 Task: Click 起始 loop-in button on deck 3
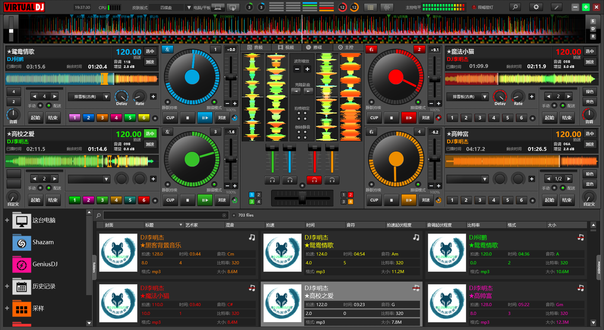pyautogui.click(x=36, y=200)
